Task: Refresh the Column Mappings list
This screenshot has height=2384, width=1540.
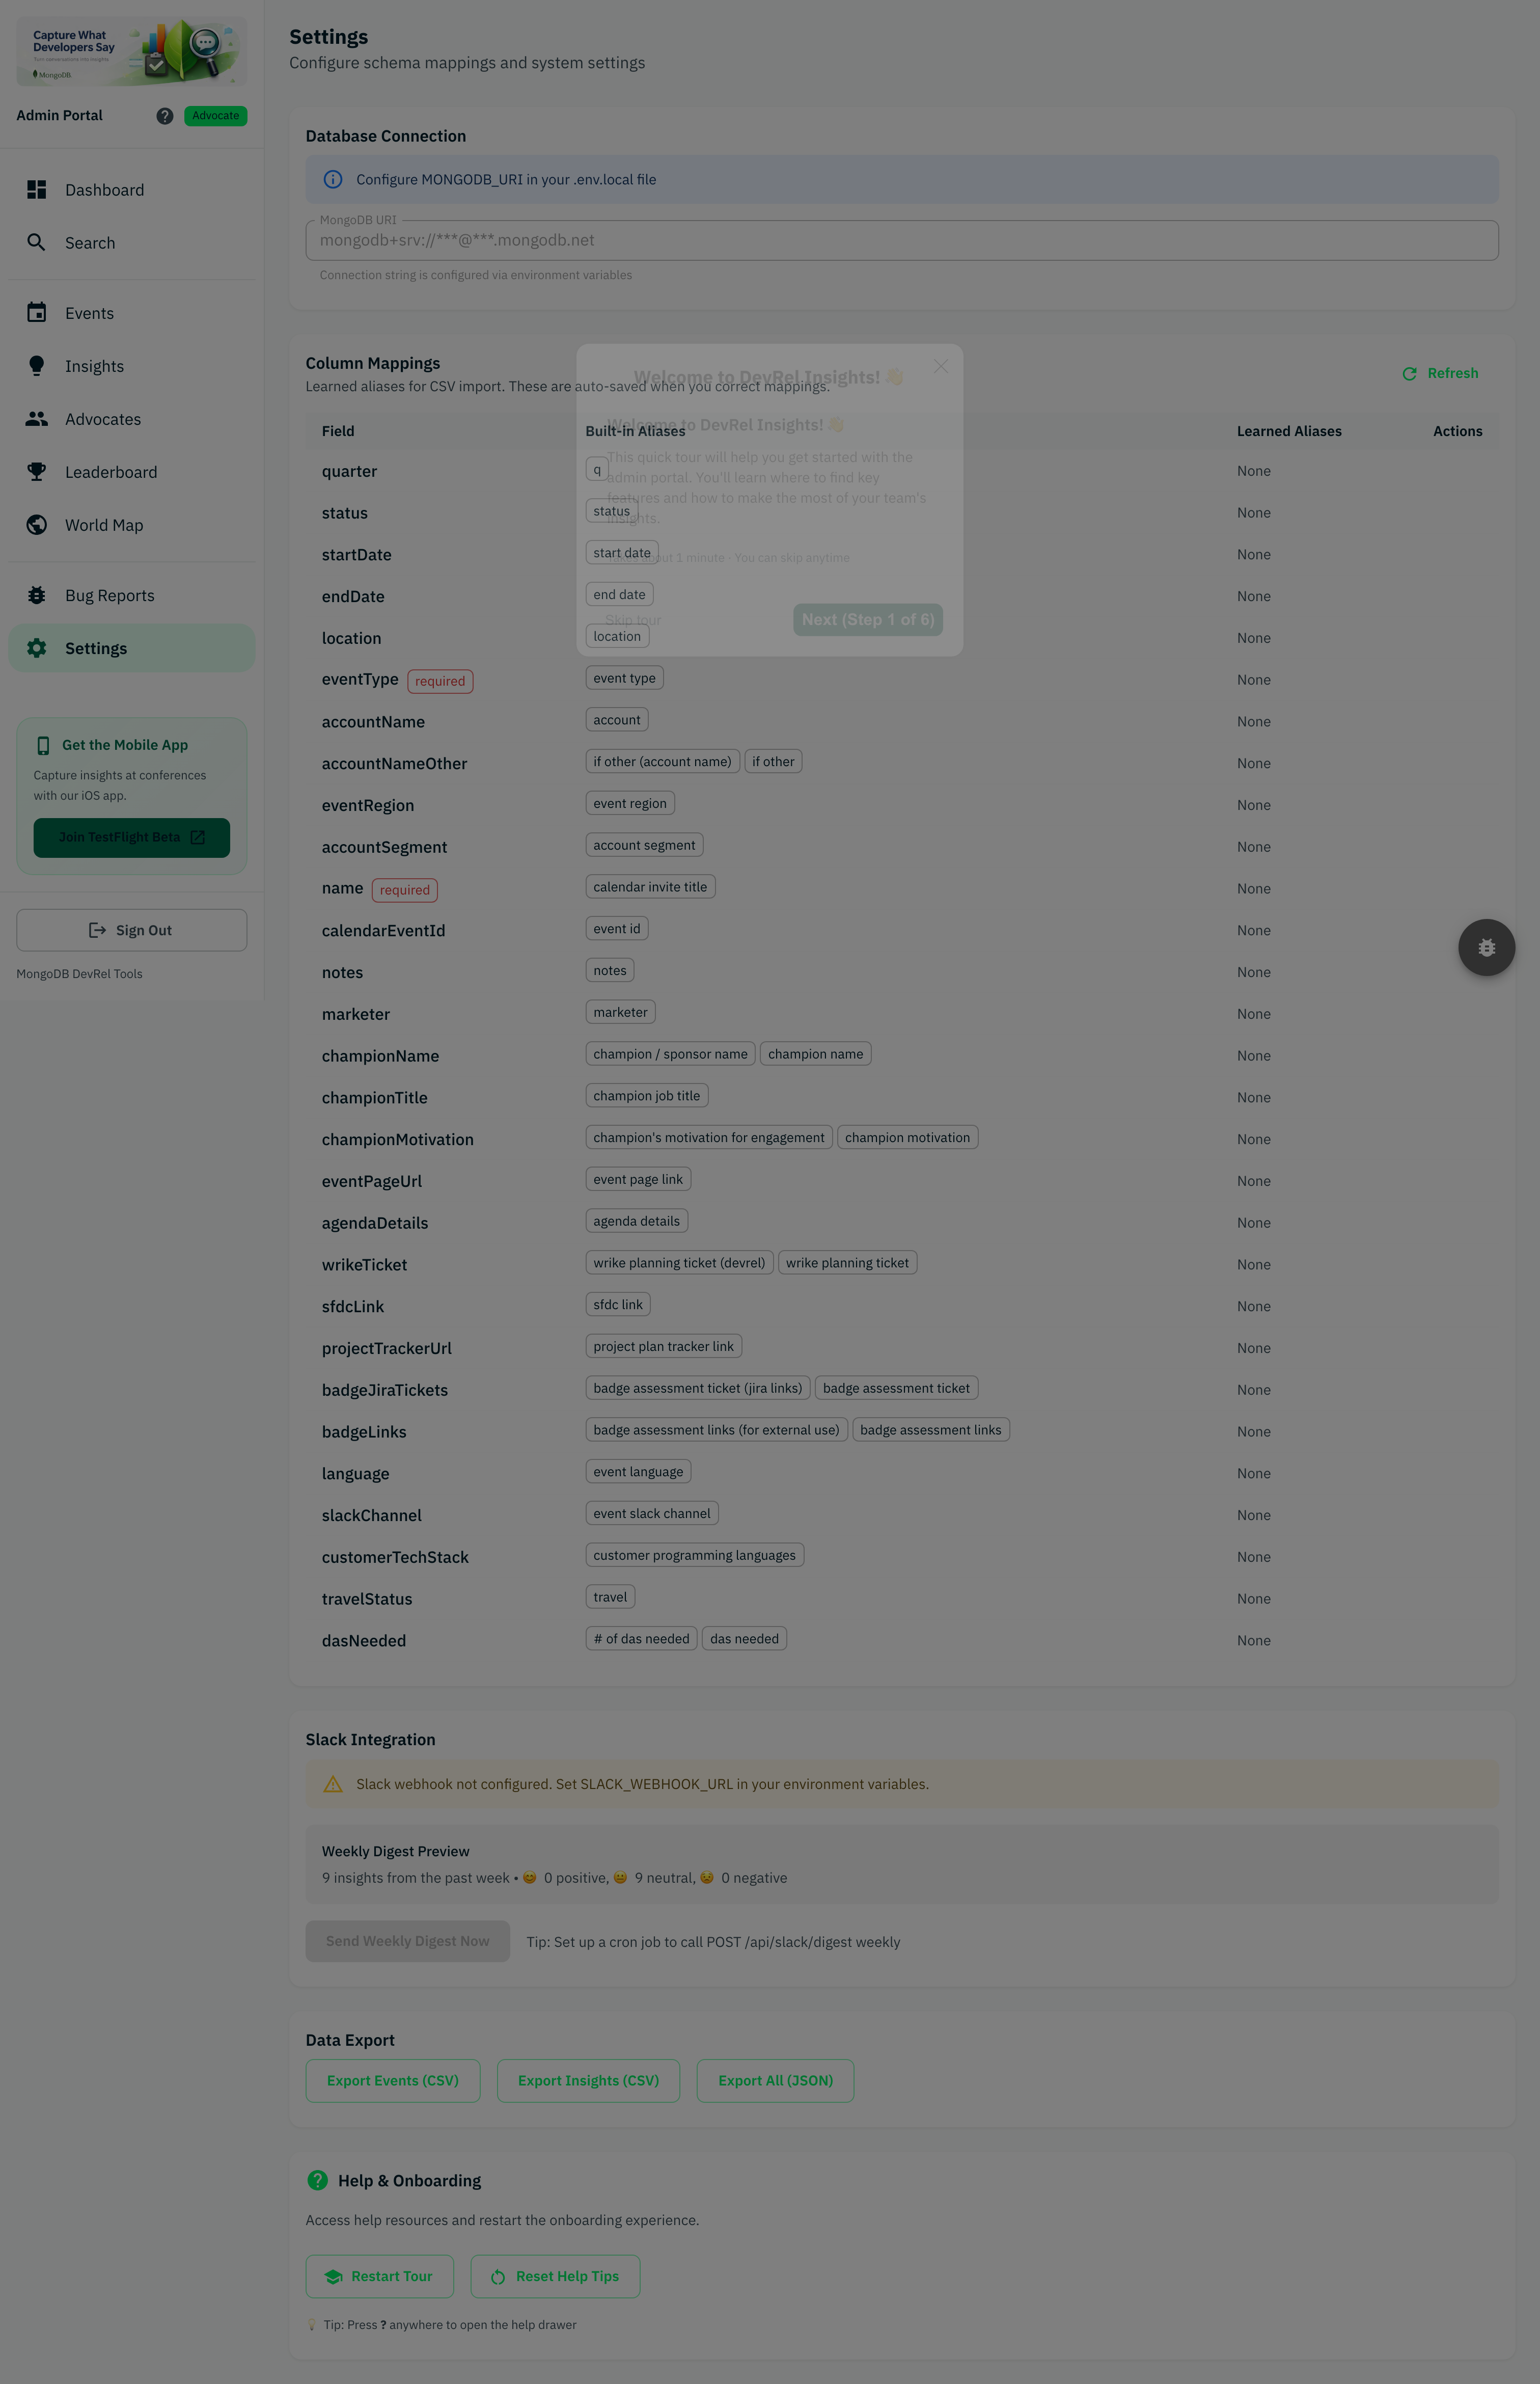Action: 1441,373
